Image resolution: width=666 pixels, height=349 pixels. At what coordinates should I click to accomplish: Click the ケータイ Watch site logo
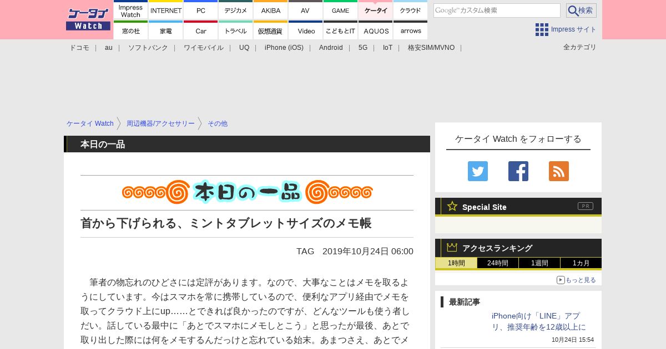(x=88, y=19)
